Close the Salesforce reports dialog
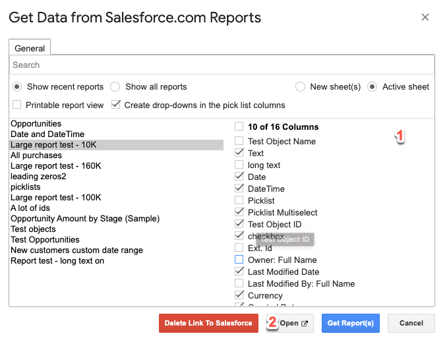 tap(425, 17)
